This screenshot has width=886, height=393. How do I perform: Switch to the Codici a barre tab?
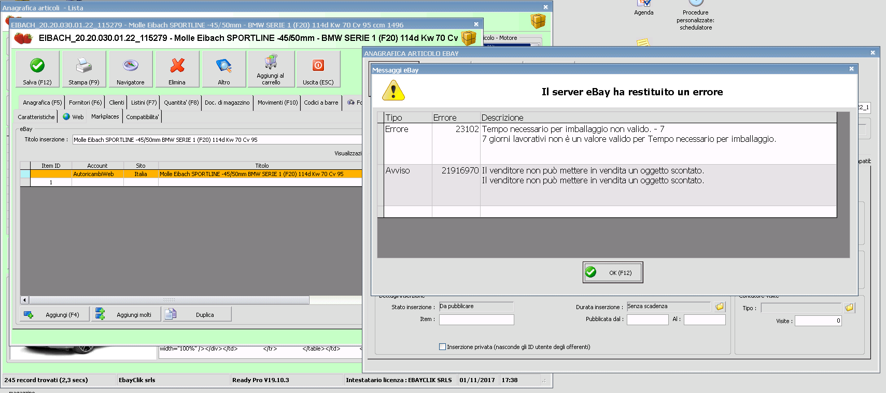point(321,103)
